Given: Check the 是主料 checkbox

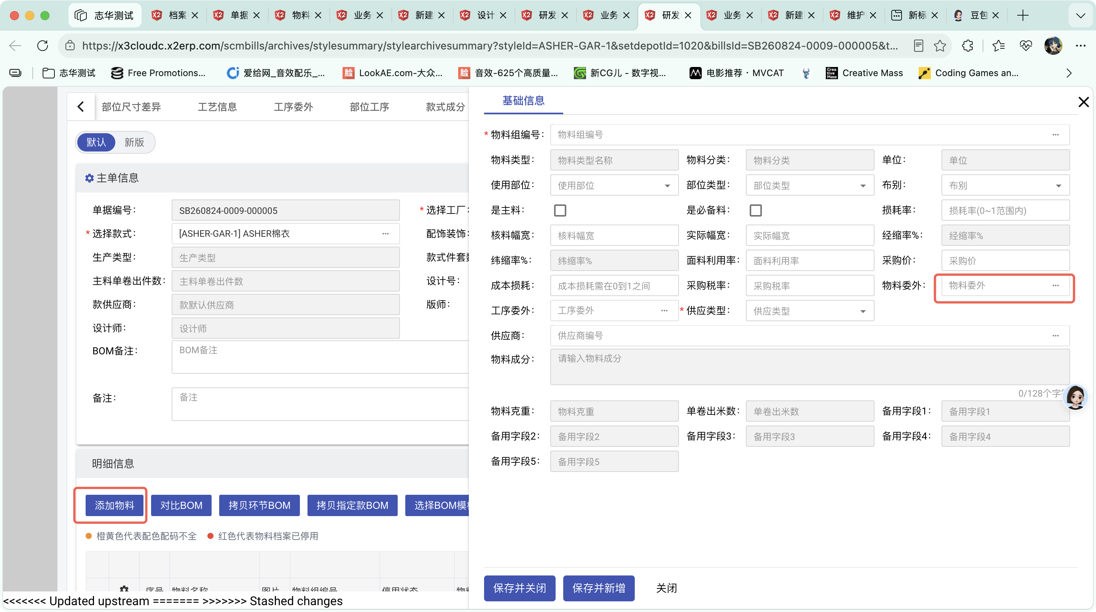Looking at the screenshot, I should pos(560,210).
